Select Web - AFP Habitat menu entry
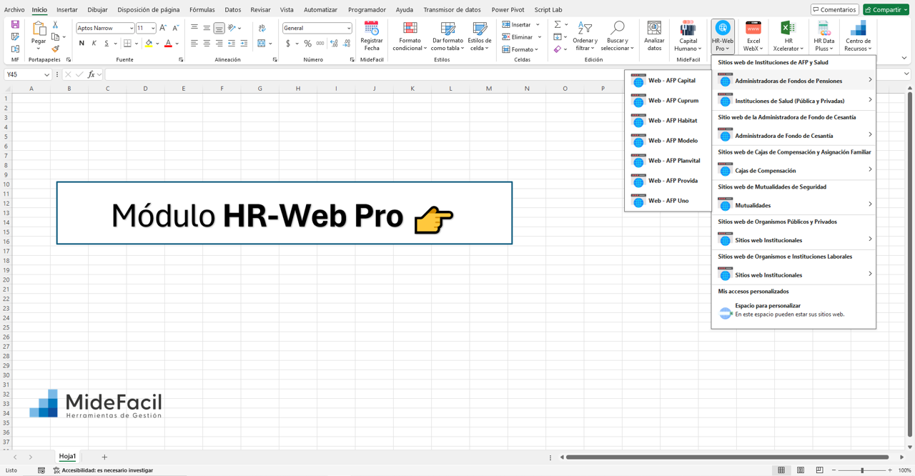 tap(668, 121)
